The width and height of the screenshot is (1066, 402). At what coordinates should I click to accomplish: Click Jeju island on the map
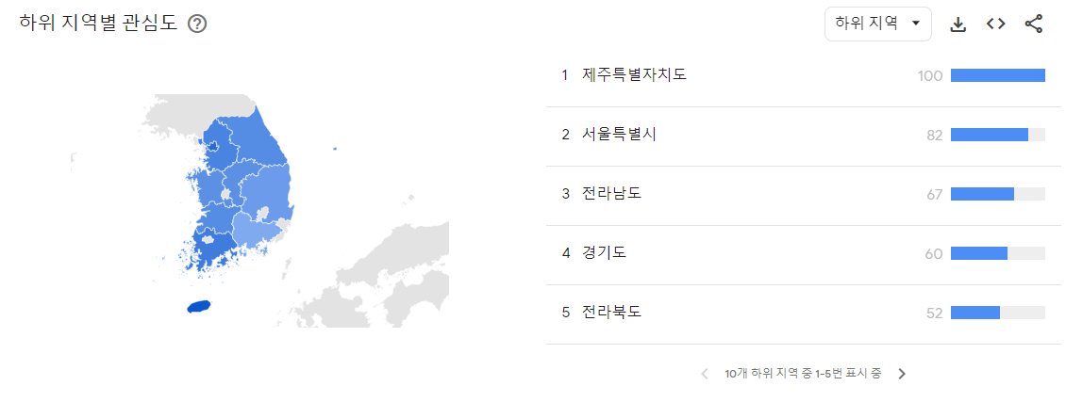(x=199, y=307)
